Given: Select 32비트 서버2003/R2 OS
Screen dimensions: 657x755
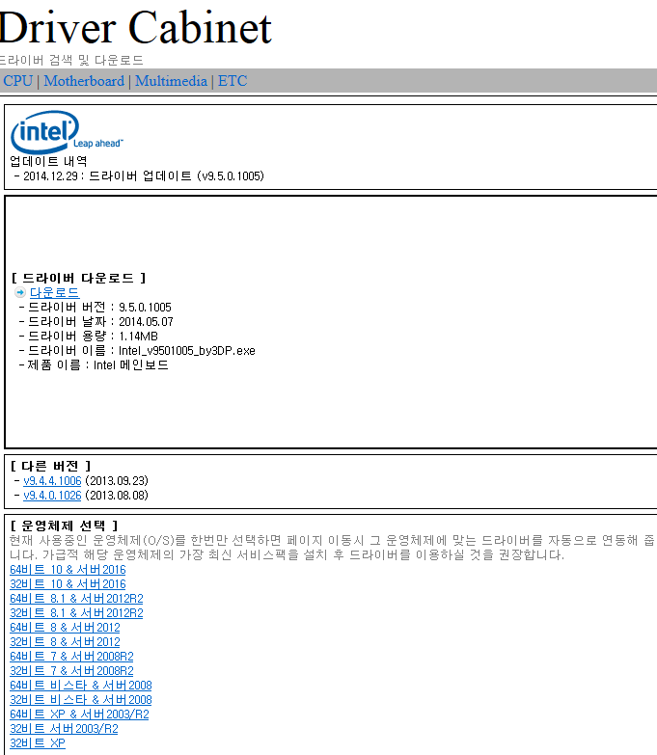Looking at the screenshot, I should [x=64, y=729].
